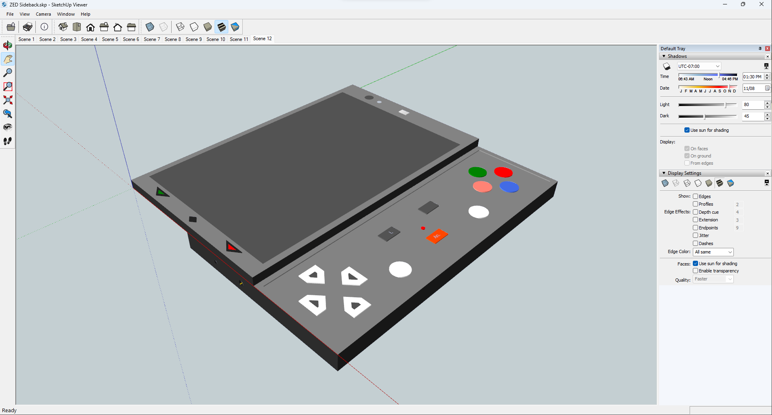Select the Orbit tool
Image resolution: width=772 pixels, height=415 pixels.
coord(8,45)
